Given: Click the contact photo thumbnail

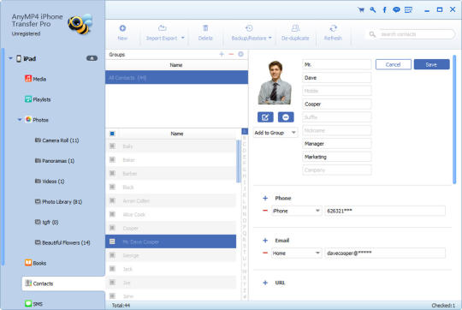Looking at the screenshot, I should coord(275,82).
